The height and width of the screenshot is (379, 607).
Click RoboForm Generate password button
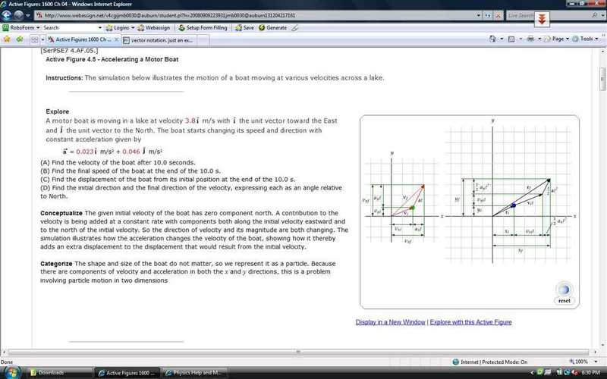coord(273,28)
